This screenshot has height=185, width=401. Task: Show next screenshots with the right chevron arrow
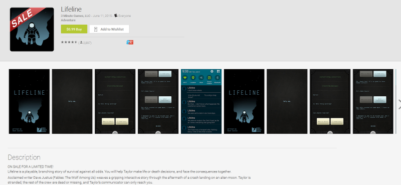tap(399, 104)
